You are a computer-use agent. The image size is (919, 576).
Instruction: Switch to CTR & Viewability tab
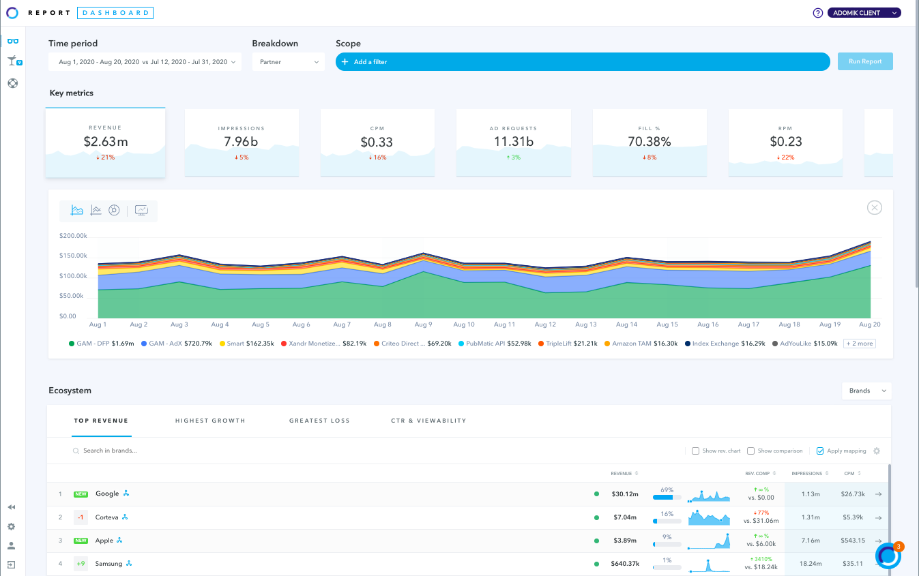point(428,421)
